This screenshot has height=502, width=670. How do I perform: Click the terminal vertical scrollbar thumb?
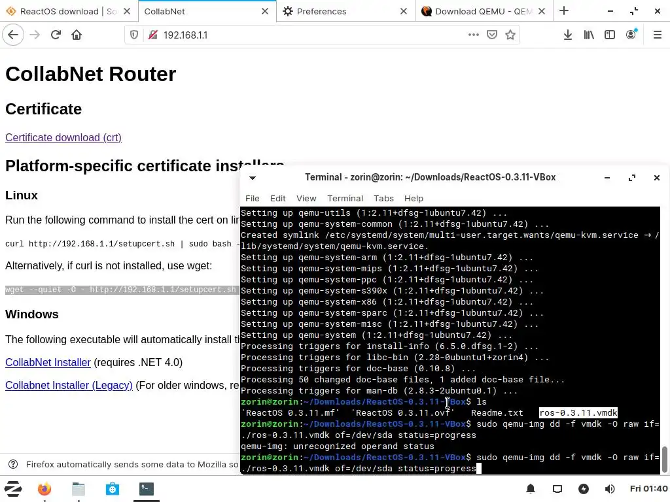click(665, 460)
